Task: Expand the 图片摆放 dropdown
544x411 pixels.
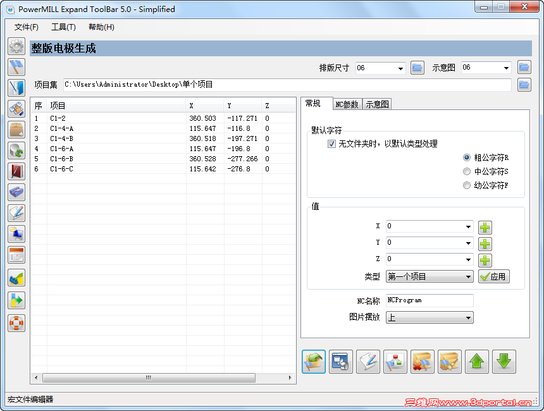Action: (x=430, y=317)
